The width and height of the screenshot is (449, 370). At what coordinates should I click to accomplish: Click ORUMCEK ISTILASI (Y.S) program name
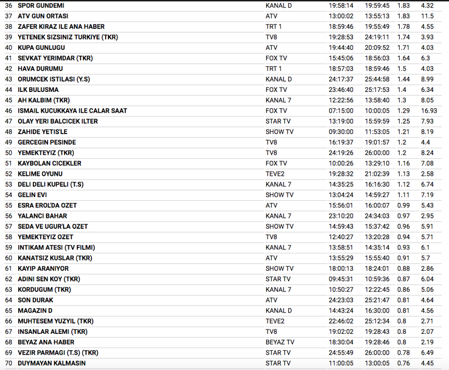[54, 79]
